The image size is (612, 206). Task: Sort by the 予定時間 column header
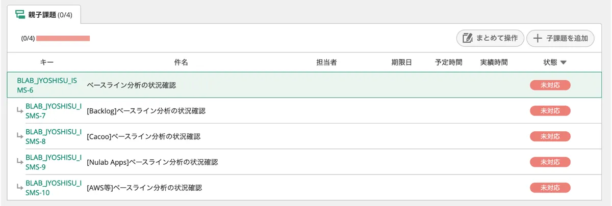point(449,63)
